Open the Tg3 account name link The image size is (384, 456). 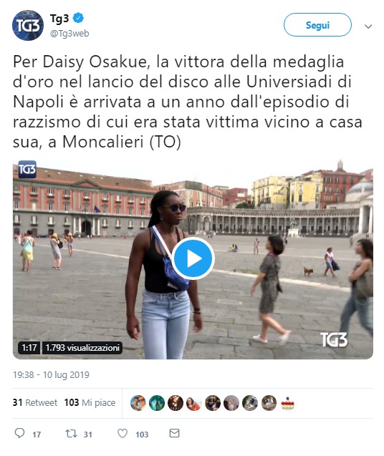59,19
